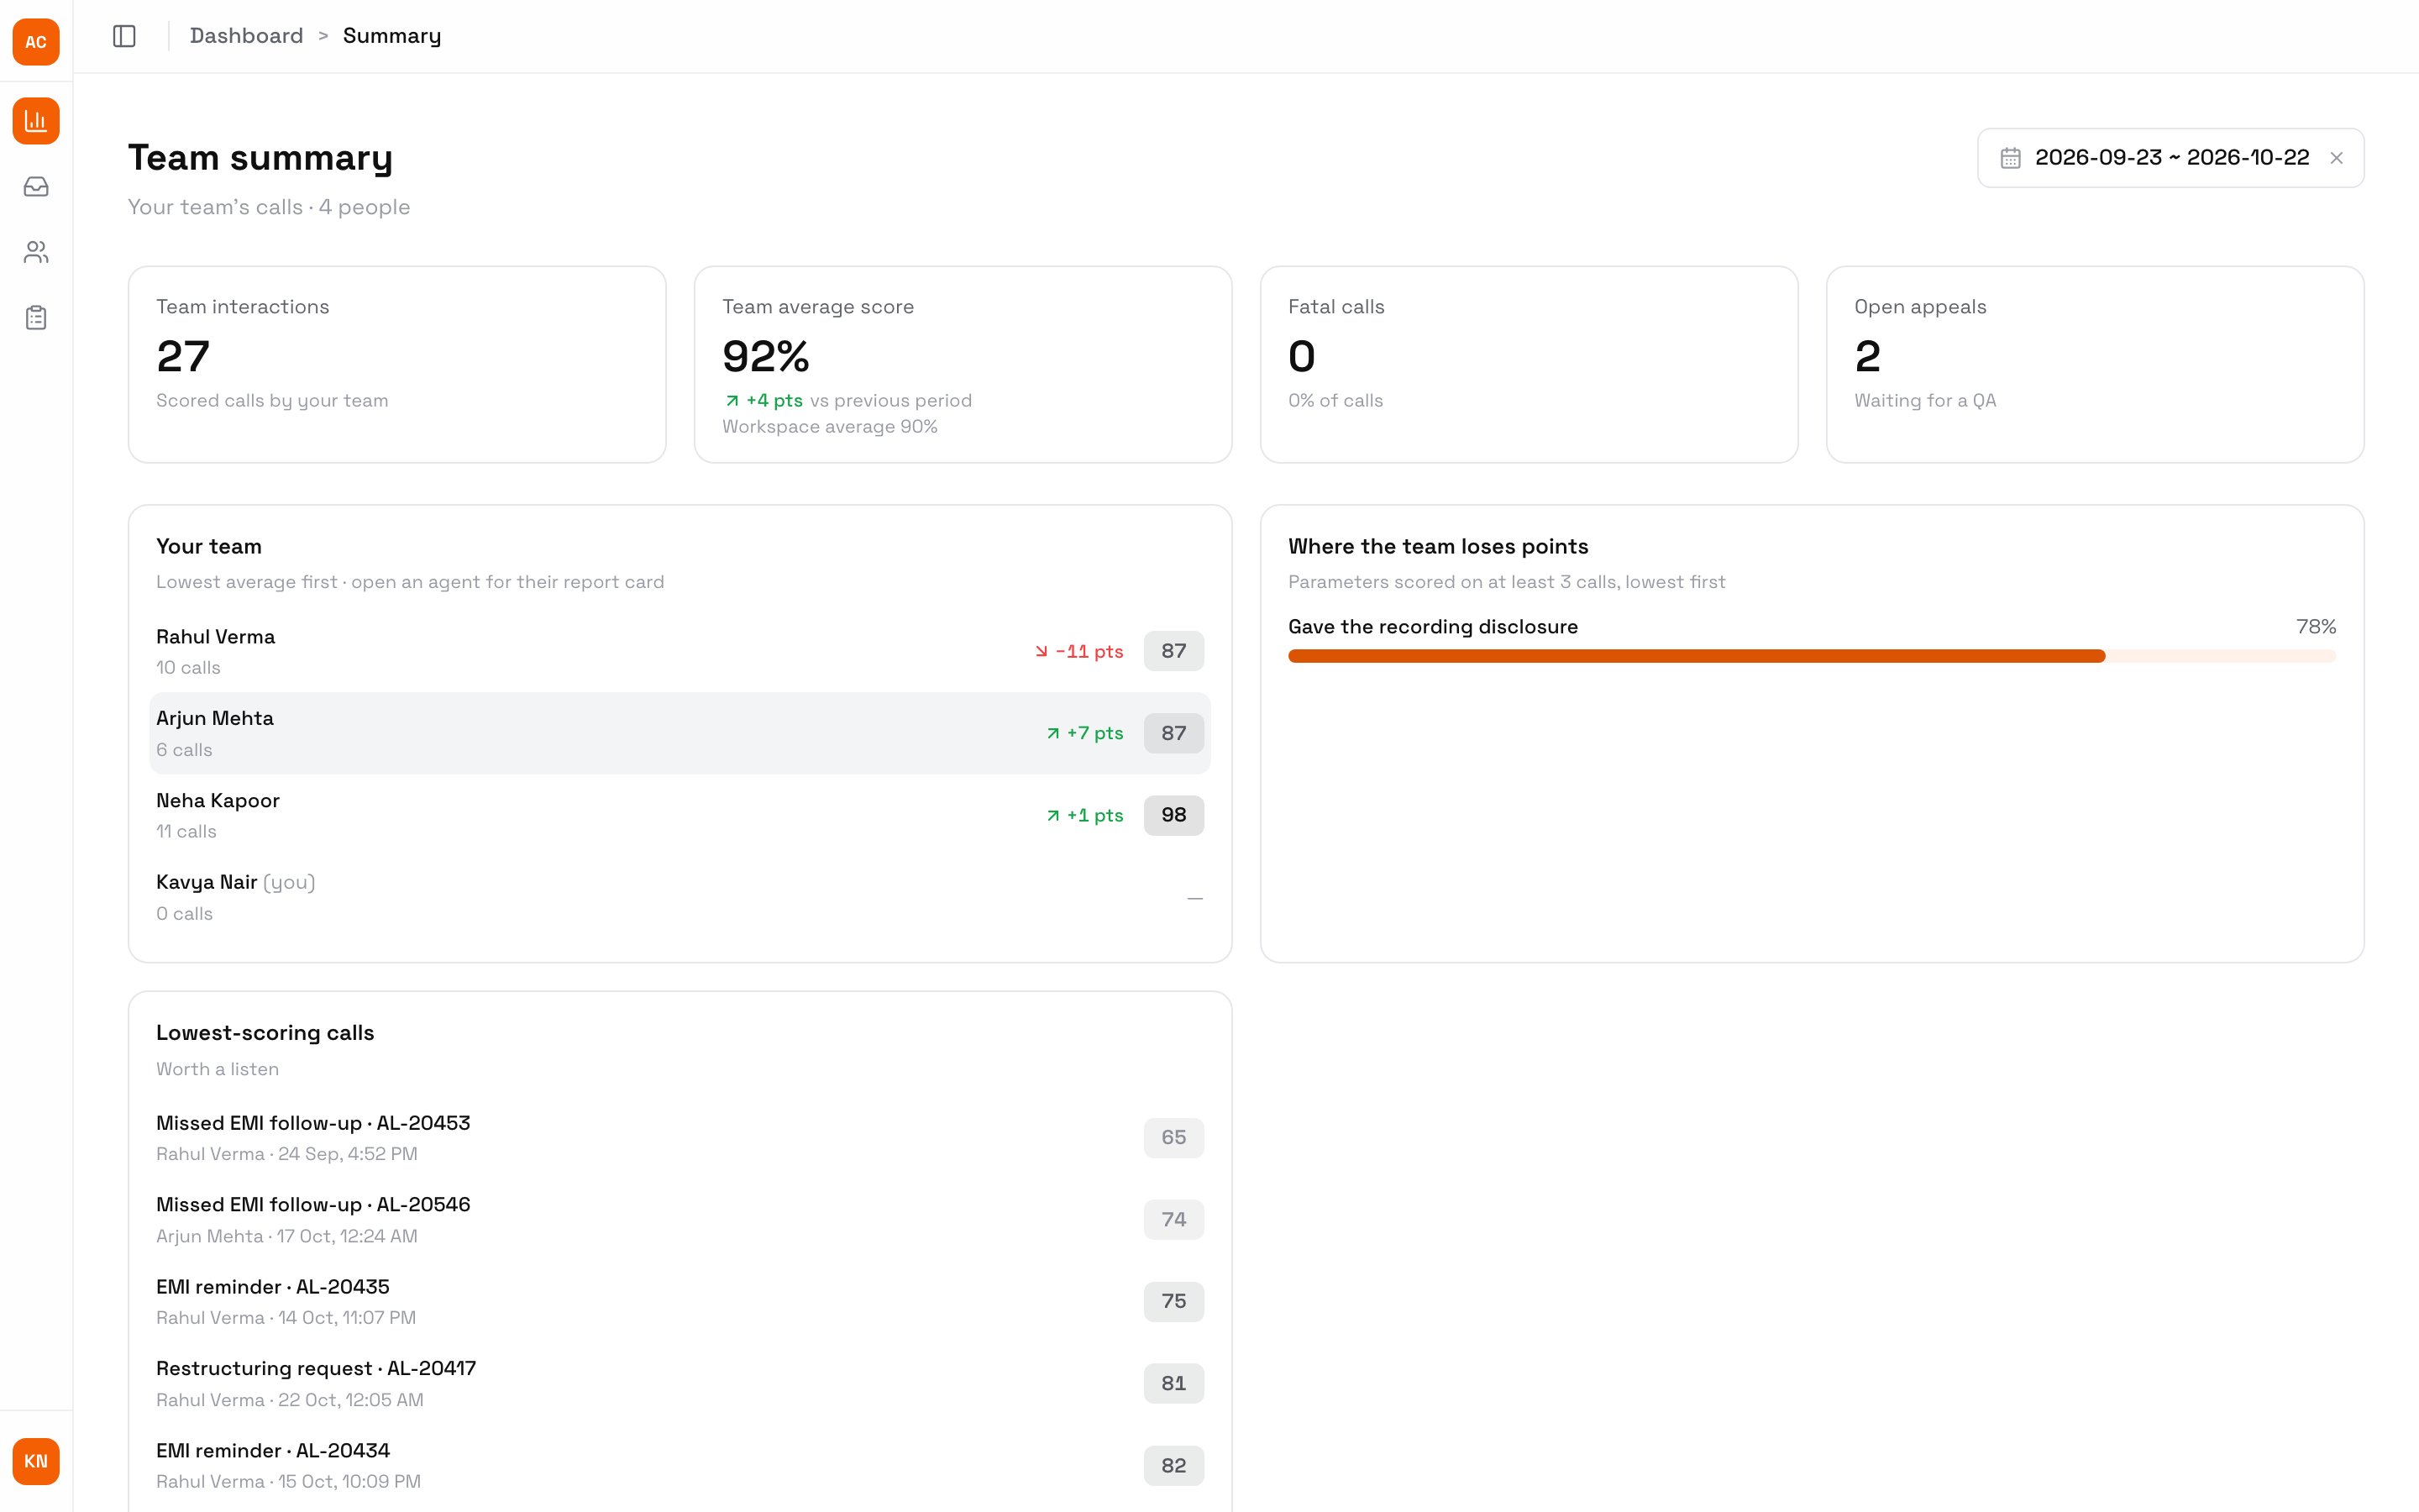Go to Dashboard breadcrumb
Viewport: 2419px width, 1512px height.
click(246, 36)
